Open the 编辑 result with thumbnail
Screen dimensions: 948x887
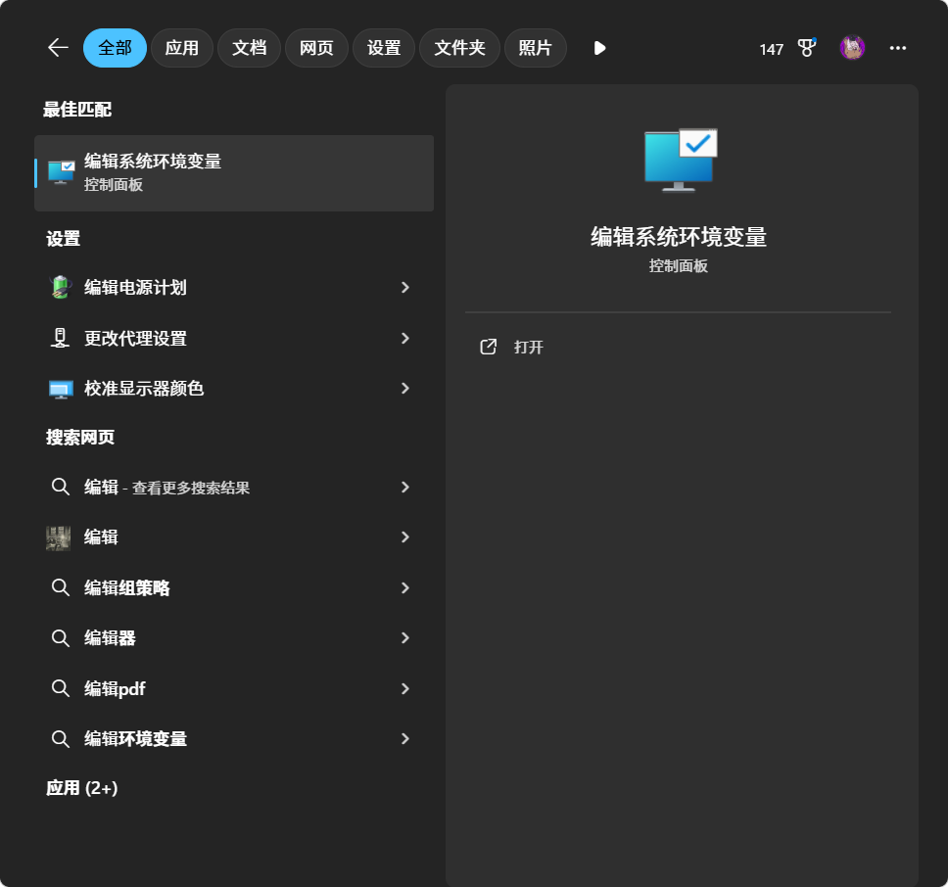click(x=234, y=537)
